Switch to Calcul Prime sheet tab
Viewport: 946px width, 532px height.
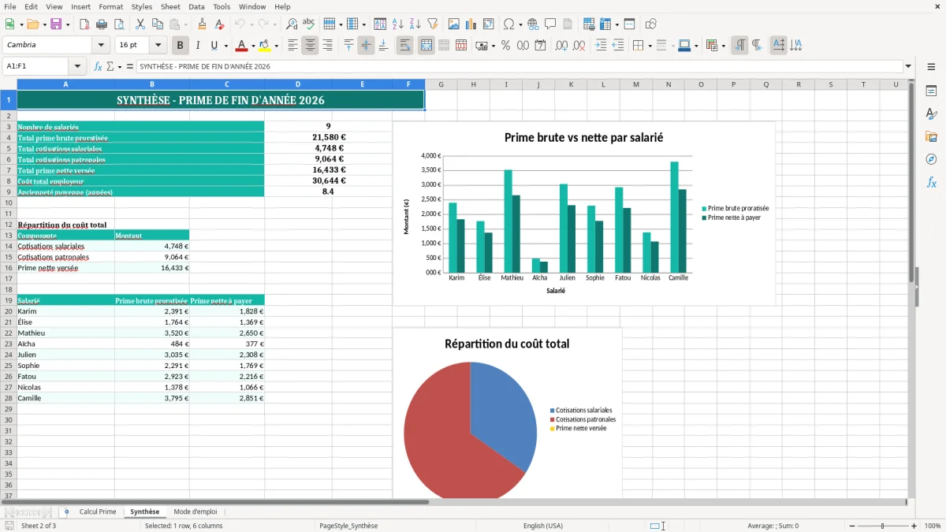(x=98, y=512)
